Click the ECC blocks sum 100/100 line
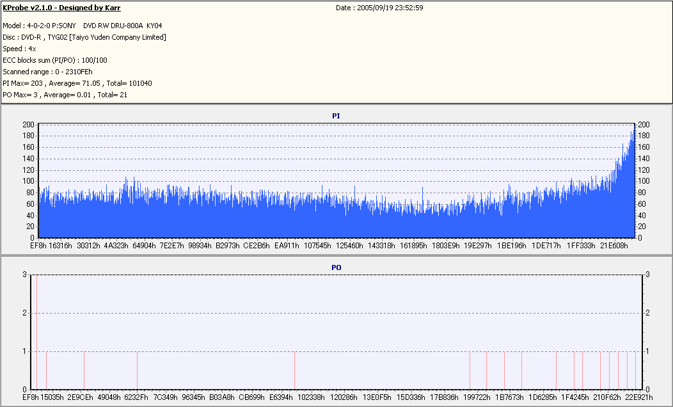This screenshot has height=407, width=673. (55, 60)
